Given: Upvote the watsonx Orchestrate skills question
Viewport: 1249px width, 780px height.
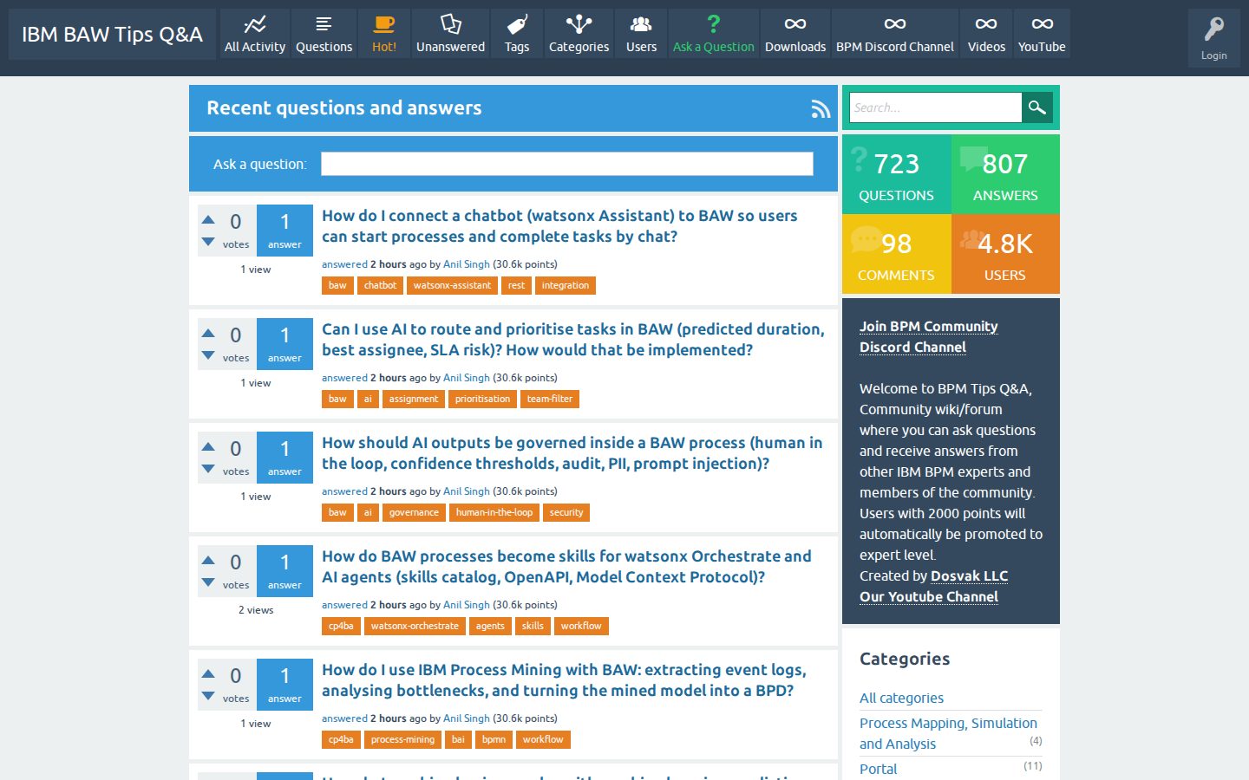Looking at the screenshot, I should point(208,561).
